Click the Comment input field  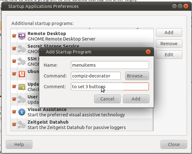pos(110,87)
